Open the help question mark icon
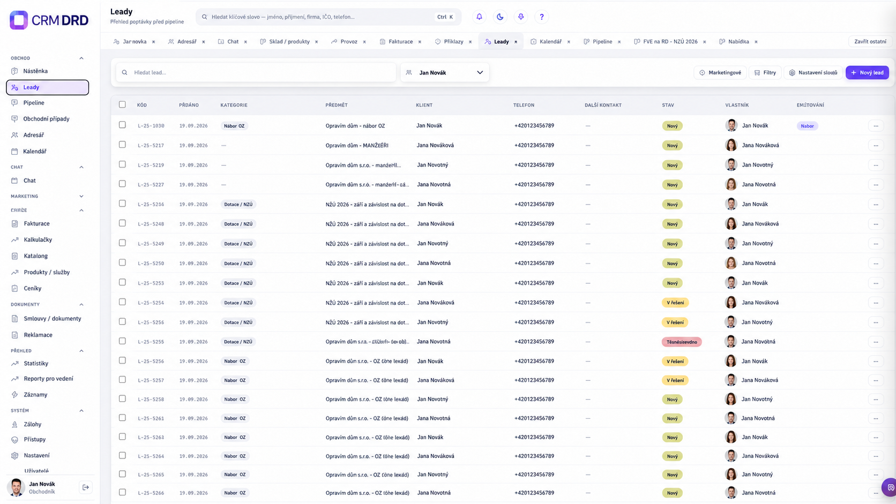896x504 pixels. click(542, 17)
